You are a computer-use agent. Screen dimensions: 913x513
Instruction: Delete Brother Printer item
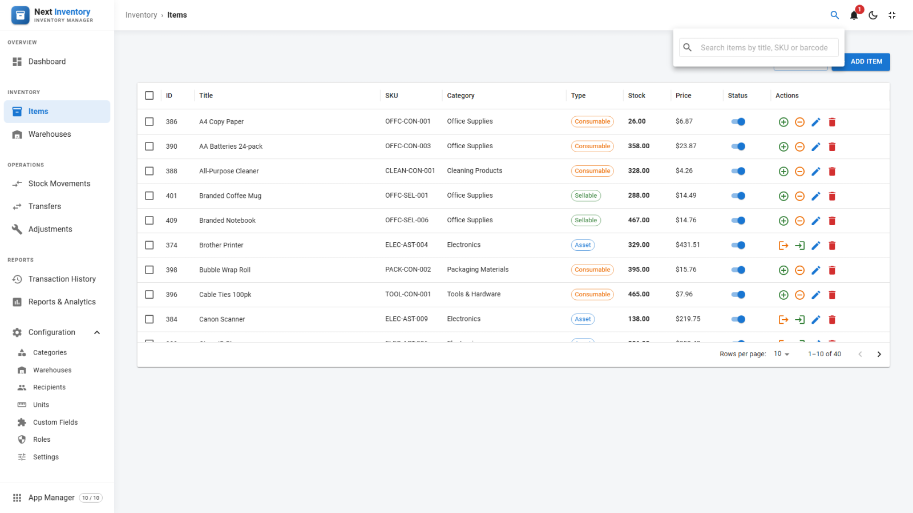832,245
